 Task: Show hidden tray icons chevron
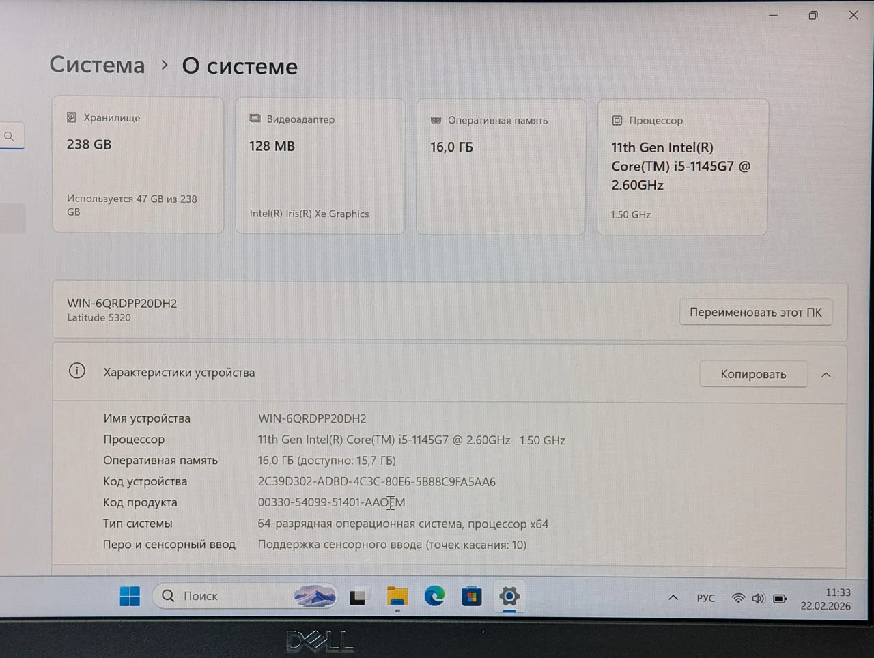pos(673,597)
